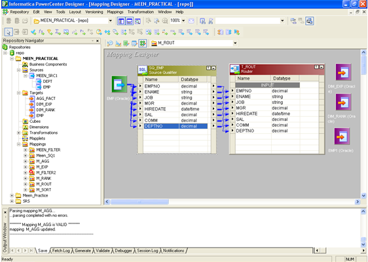Expand the M_FILTER2 mapping node
The height and width of the screenshot is (262, 368).
click(26, 172)
